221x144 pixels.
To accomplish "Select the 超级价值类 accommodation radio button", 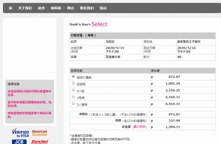I will coord(73,76).
